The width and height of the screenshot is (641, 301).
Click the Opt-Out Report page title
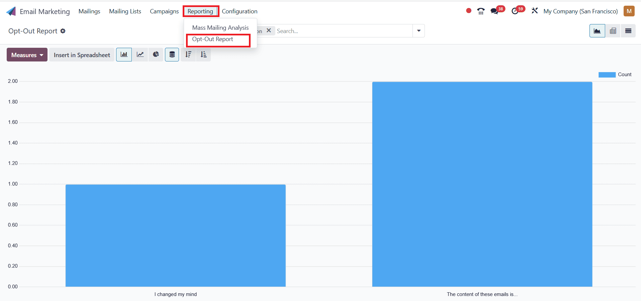click(x=33, y=31)
